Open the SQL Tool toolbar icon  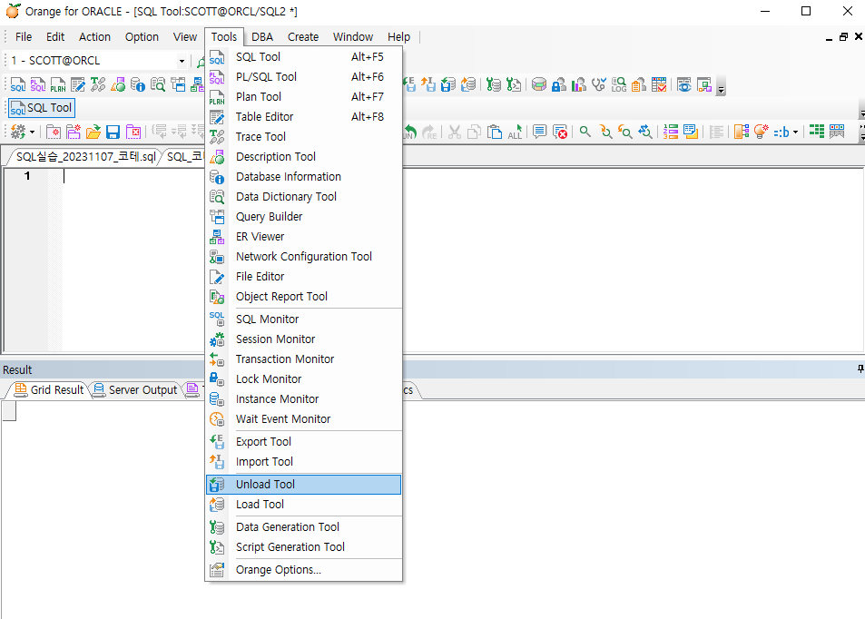point(17,85)
